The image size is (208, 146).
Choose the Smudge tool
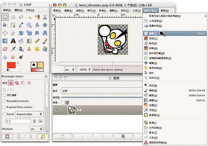13,57
